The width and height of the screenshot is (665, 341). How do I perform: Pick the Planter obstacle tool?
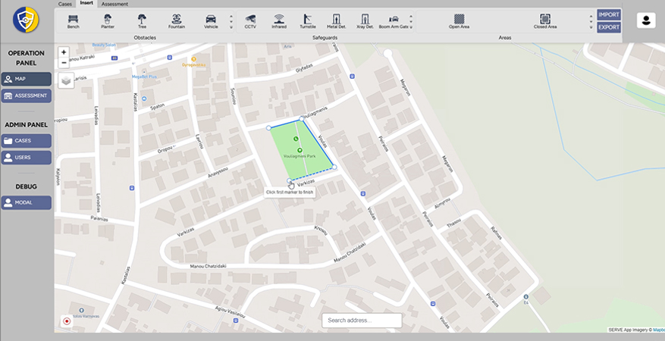click(107, 20)
